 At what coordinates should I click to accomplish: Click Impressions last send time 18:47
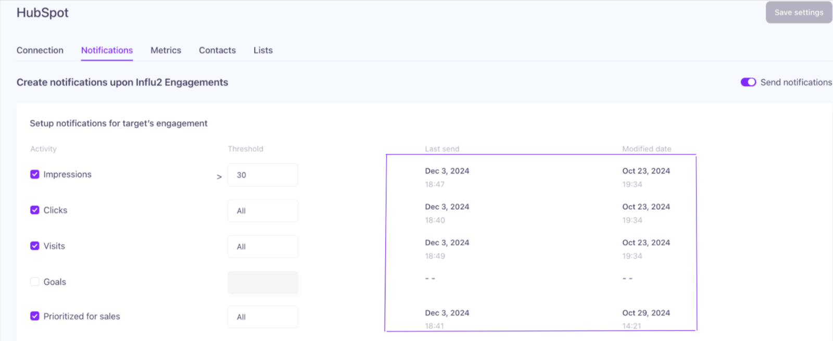click(435, 184)
